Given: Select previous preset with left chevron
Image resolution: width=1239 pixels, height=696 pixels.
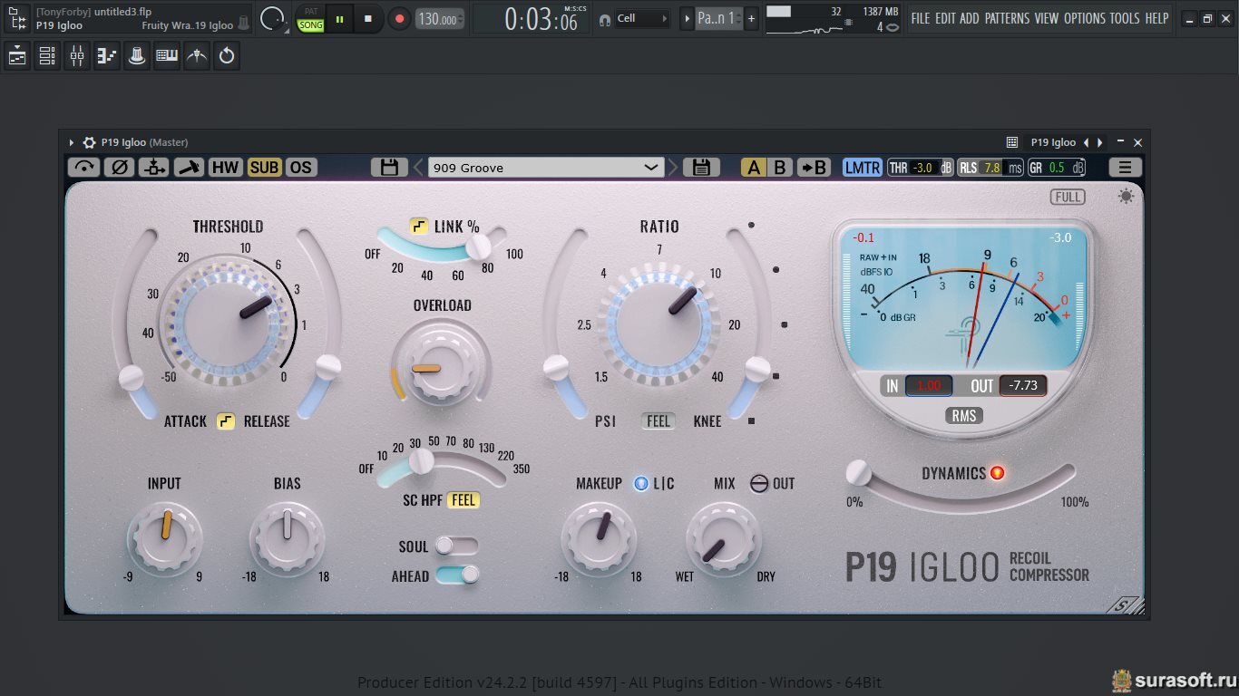Looking at the screenshot, I should click(x=418, y=167).
